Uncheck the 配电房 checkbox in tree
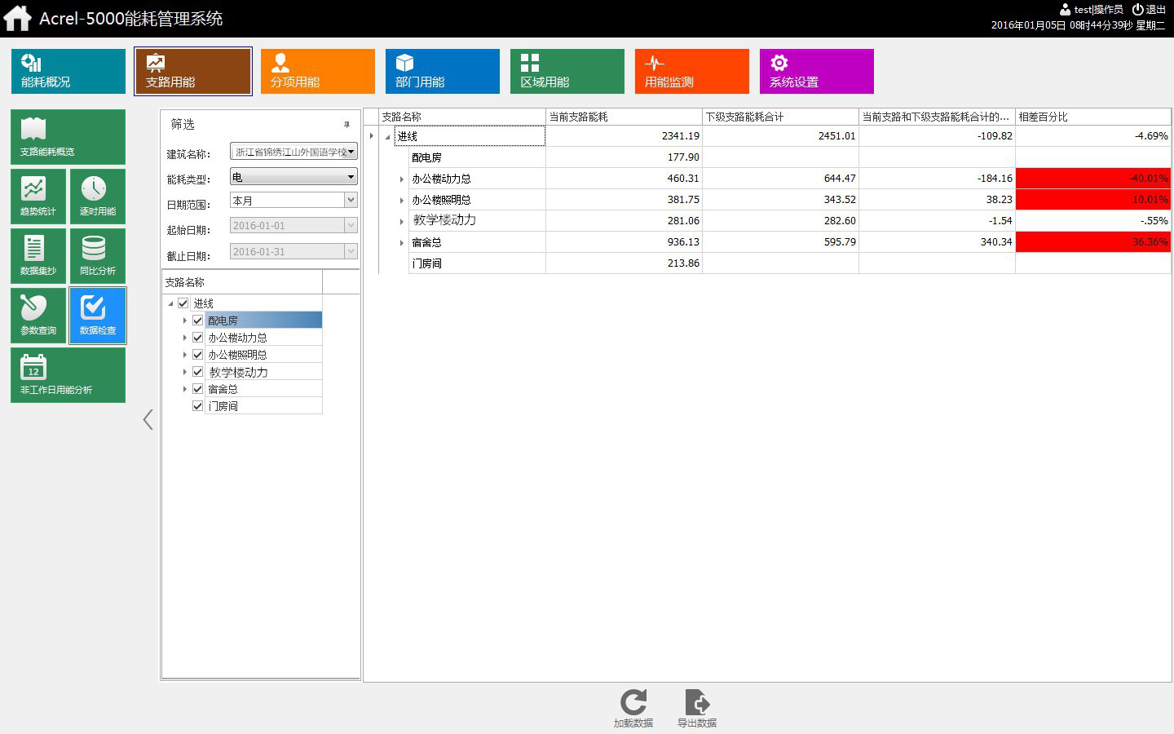Viewport: 1174px width, 734px height. 197,321
